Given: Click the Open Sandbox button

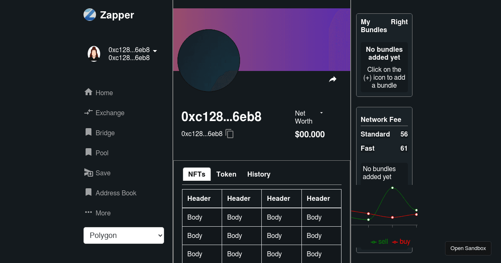Looking at the screenshot, I should (x=468, y=248).
